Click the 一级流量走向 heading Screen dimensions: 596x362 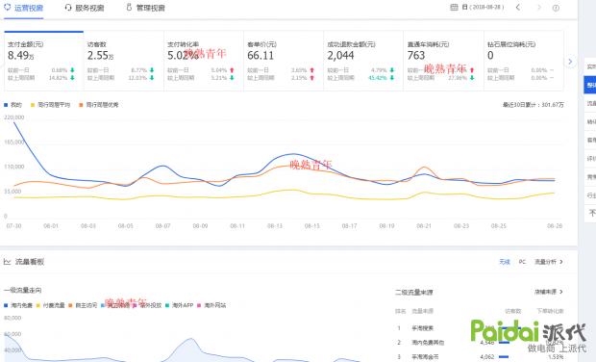[23, 291]
